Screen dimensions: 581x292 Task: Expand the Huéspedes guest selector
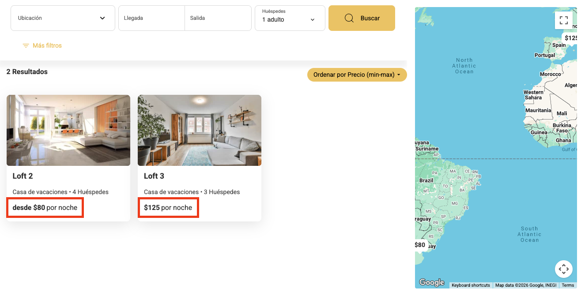tap(290, 18)
